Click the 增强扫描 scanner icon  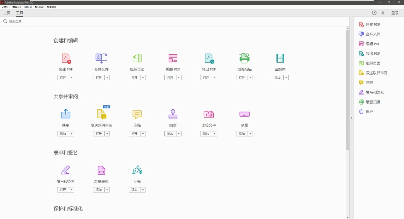click(x=244, y=58)
